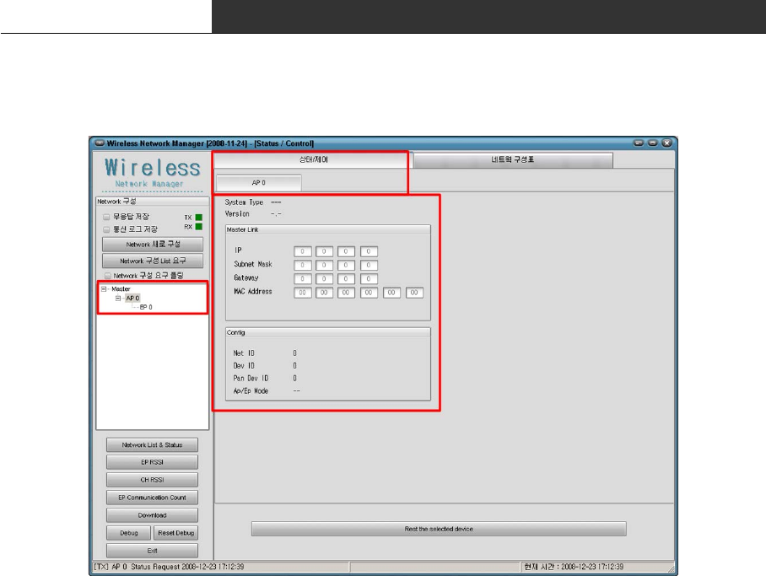Viewport: 766px width, 576px height.
Task: Click the Debug button
Action: click(129, 533)
